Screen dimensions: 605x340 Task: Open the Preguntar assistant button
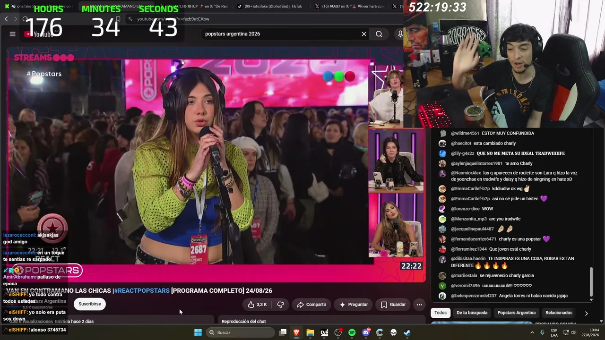pos(353,305)
